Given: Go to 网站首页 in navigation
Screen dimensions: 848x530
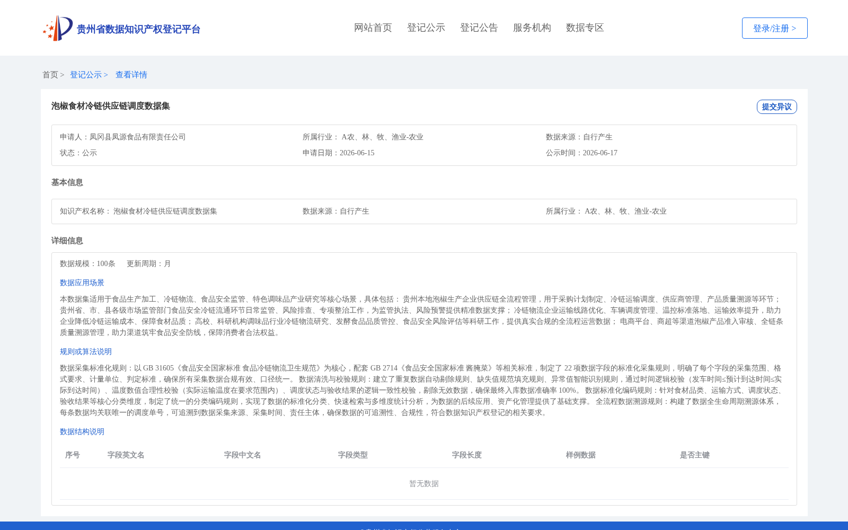Looking at the screenshot, I should (373, 28).
